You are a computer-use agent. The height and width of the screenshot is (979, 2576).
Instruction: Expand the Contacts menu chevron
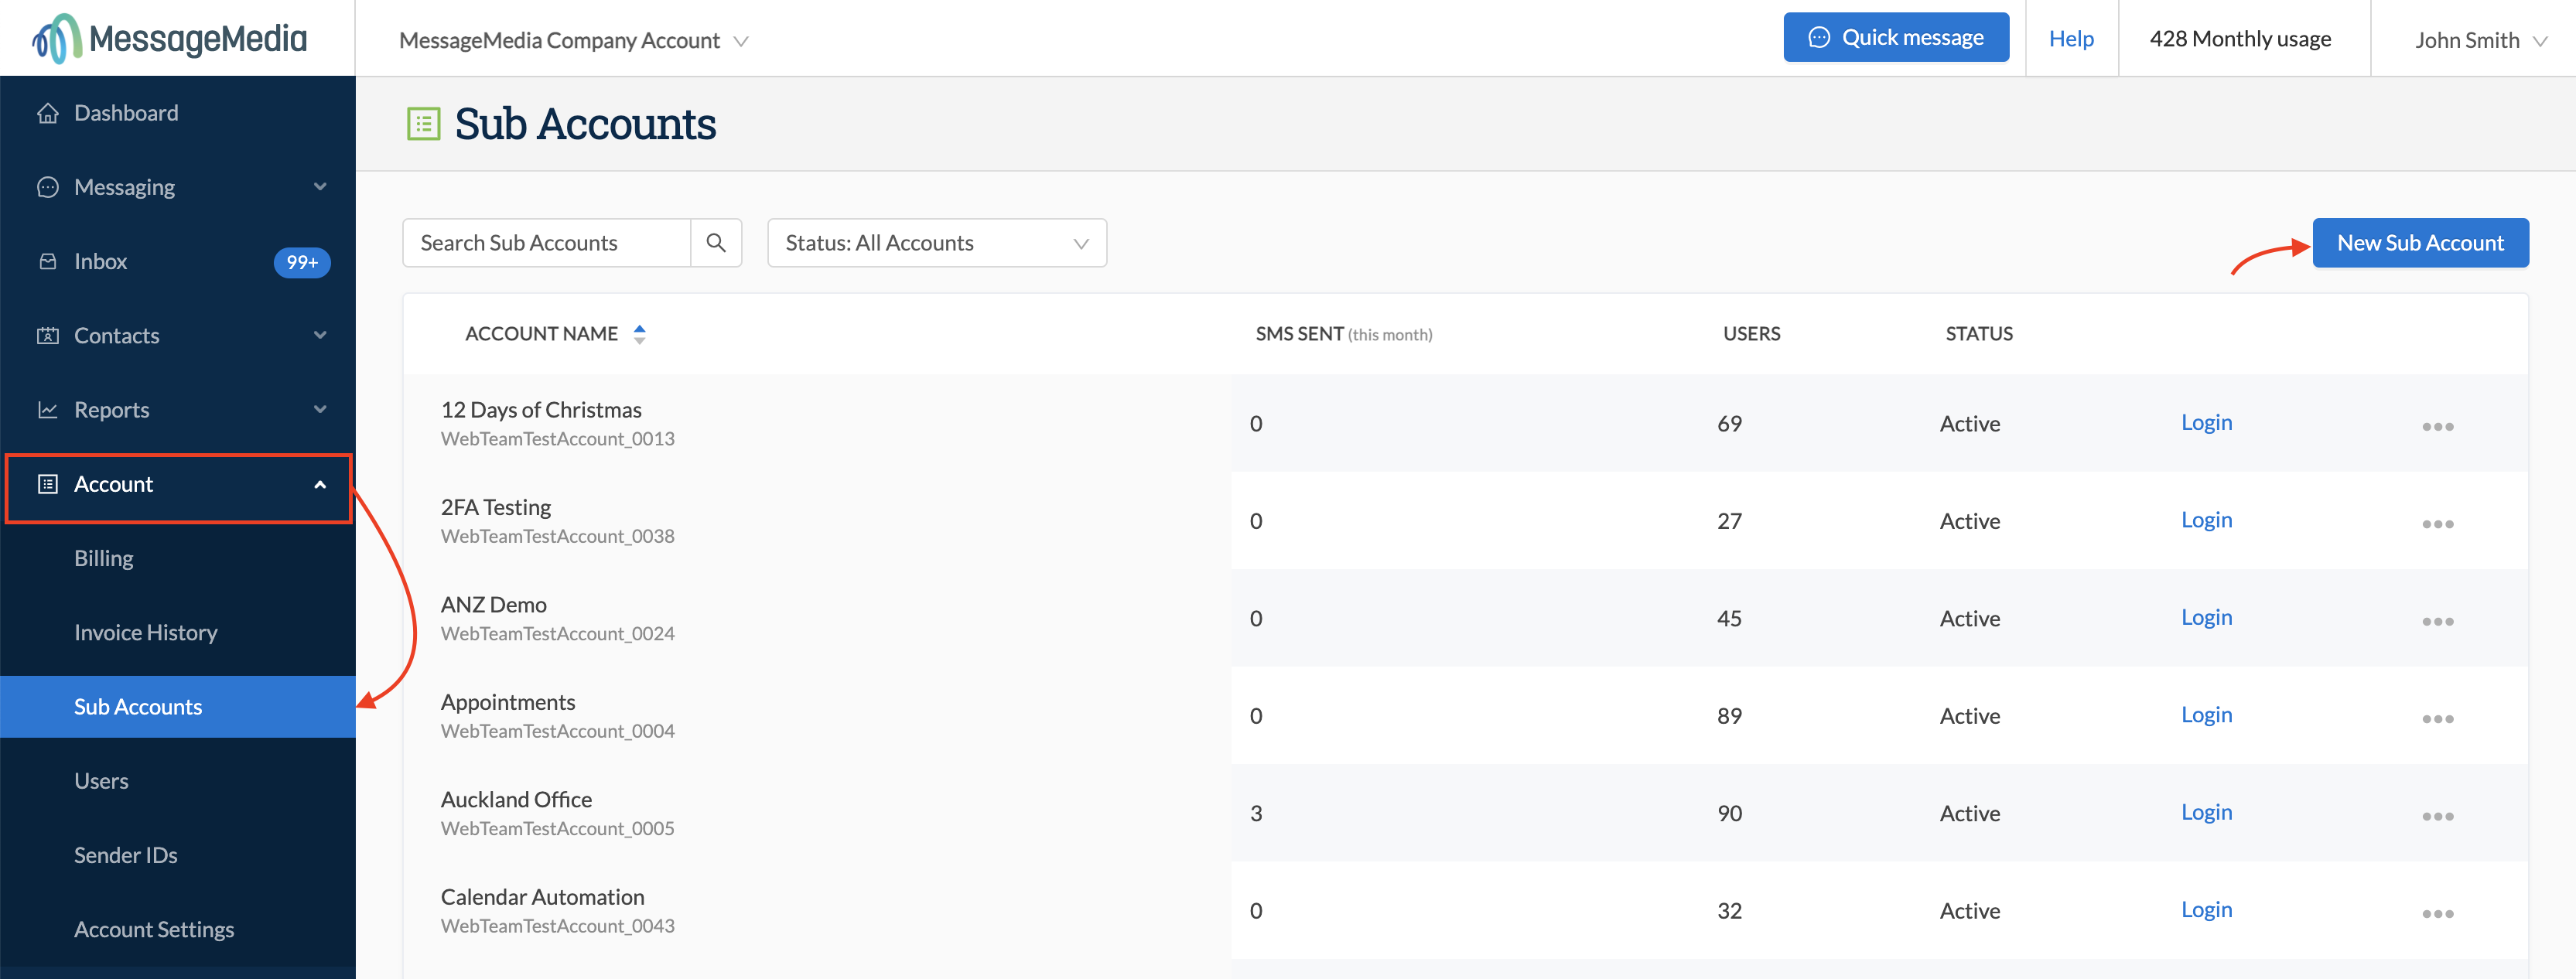click(x=320, y=335)
